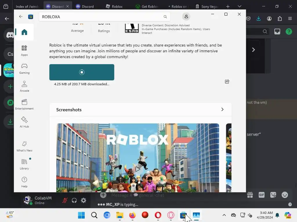Open What's New in Store sidebar
This screenshot has height=222, width=297.
click(x=24, y=146)
